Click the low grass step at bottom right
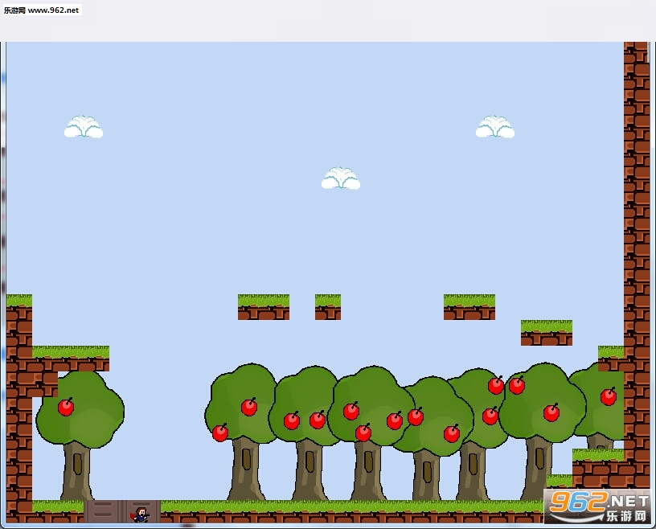Viewport: 656px width, 529px height. [560, 481]
